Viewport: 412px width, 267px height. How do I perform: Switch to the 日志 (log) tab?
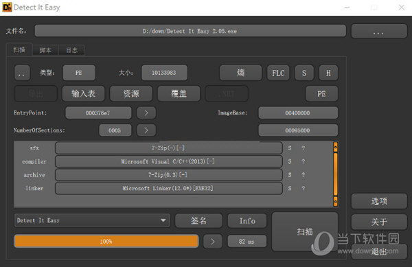pyautogui.click(x=71, y=50)
